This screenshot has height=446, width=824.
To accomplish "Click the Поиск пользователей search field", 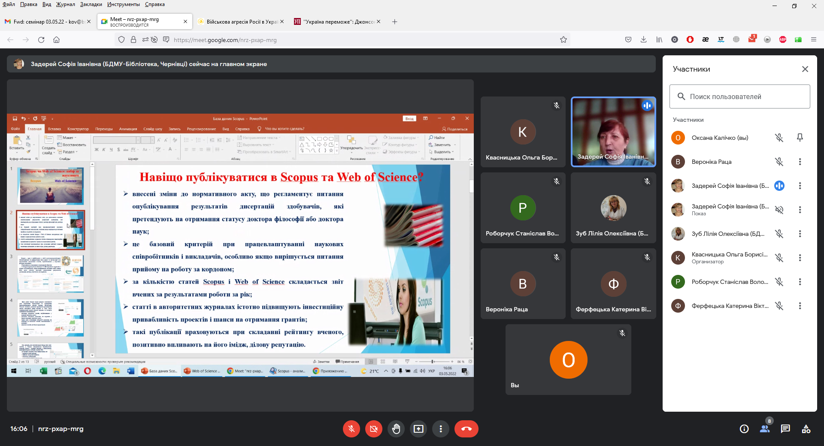I will click(740, 96).
